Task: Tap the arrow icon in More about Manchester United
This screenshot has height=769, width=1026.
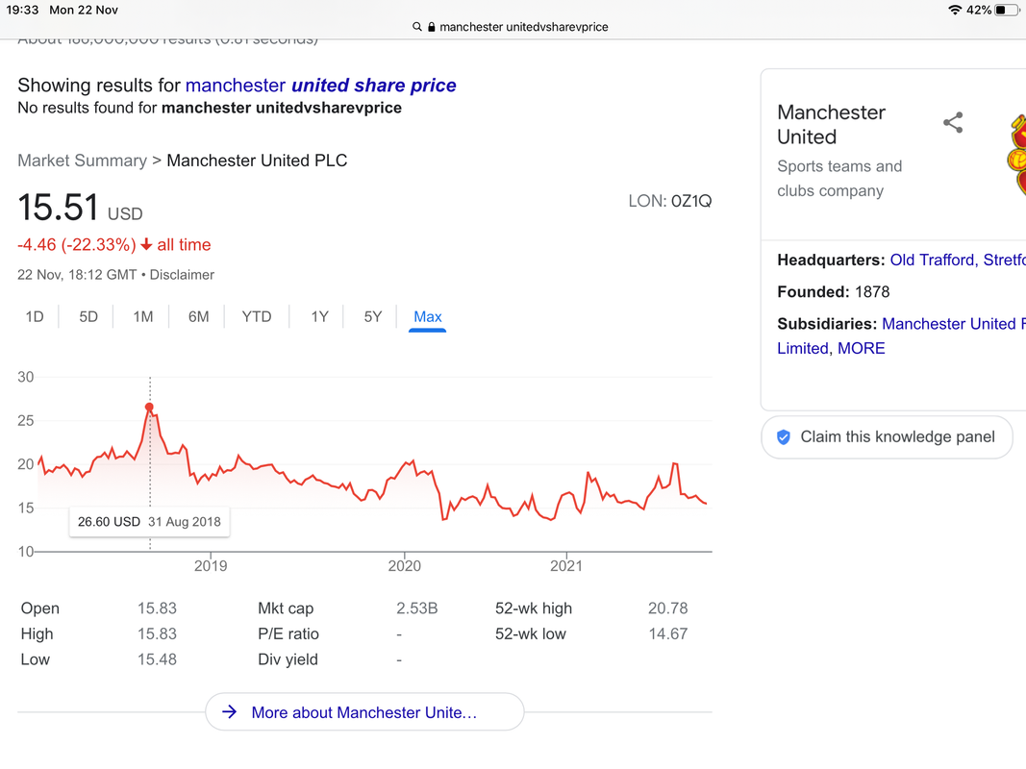Action: coord(229,711)
